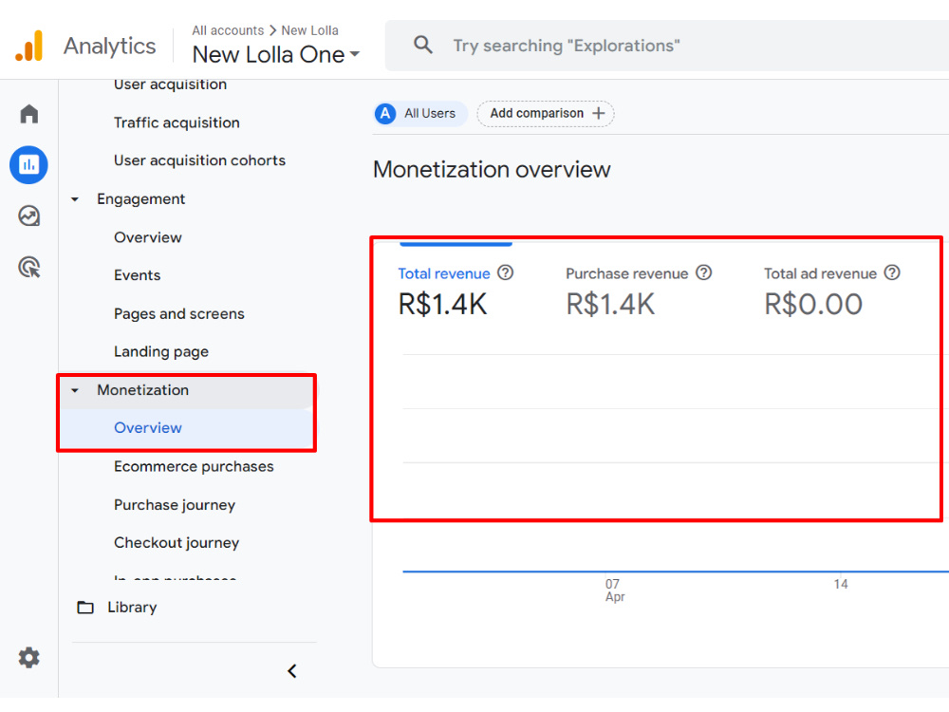
Task: Collapse the Engagement section arrow
Action: [75, 199]
